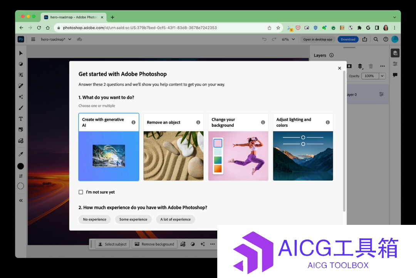Open the Layers panel from right sidebar
This screenshot has width=416, height=278.
[x=395, y=53]
